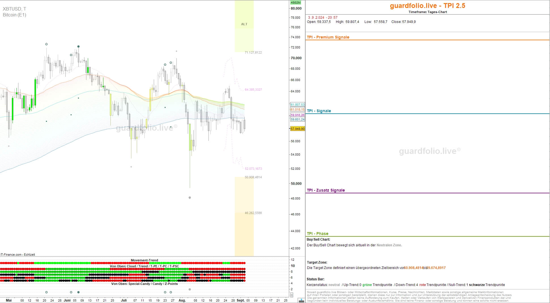This screenshot has height=303, width=550.
Task: Select the grey dot marker below the August low
Action: pyautogui.click(x=190, y=198)
